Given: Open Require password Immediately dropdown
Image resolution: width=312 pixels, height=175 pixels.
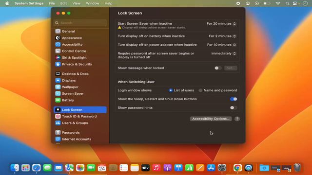Looking at the screenshot, I should coord(224,53).
